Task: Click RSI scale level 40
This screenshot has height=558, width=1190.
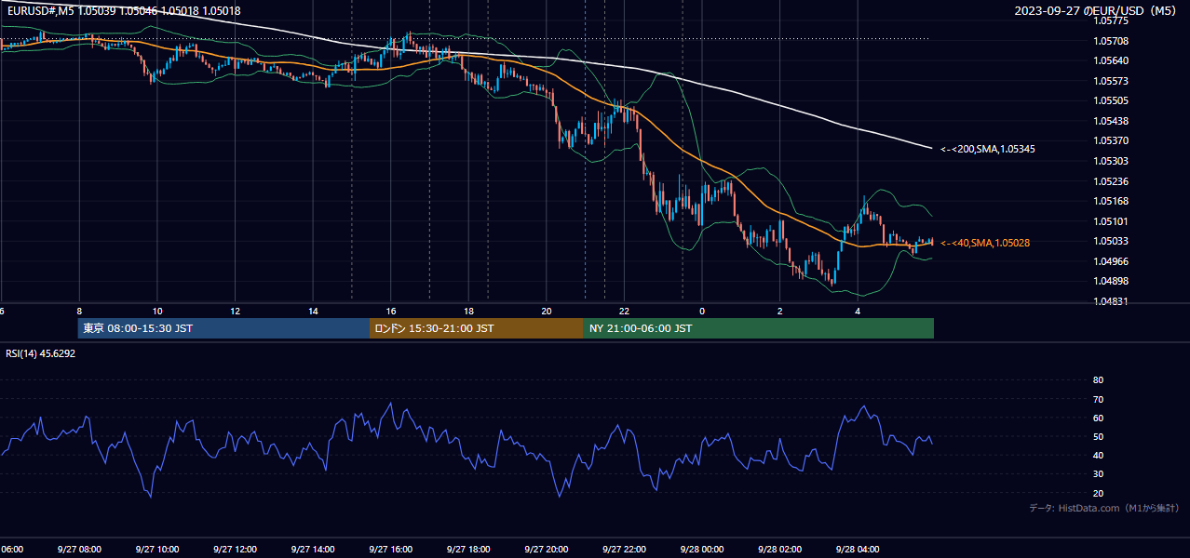Action: coord(1098,455)
